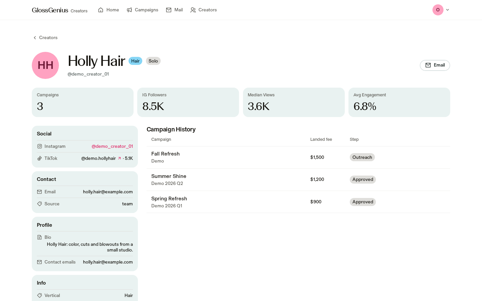The height and width of the screenshot is (301, 482).
Task: Open the Mail nav item
Action: coord(174,10)
